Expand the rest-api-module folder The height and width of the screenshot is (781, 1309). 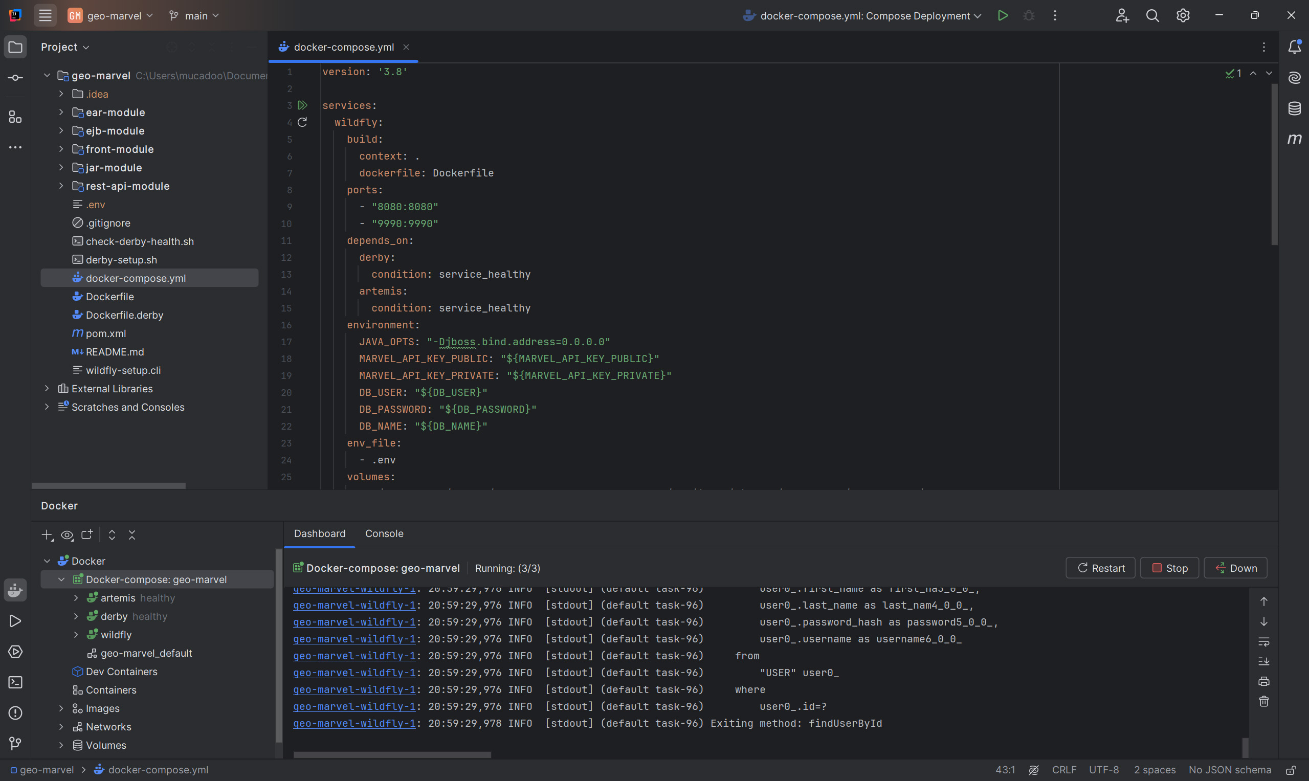tap(61, 186)
